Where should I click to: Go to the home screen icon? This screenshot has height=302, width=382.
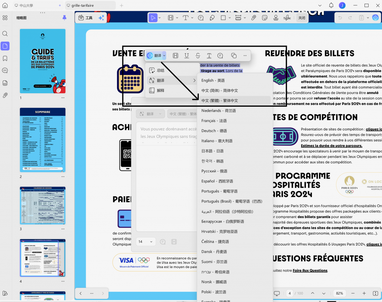[5, 5]
